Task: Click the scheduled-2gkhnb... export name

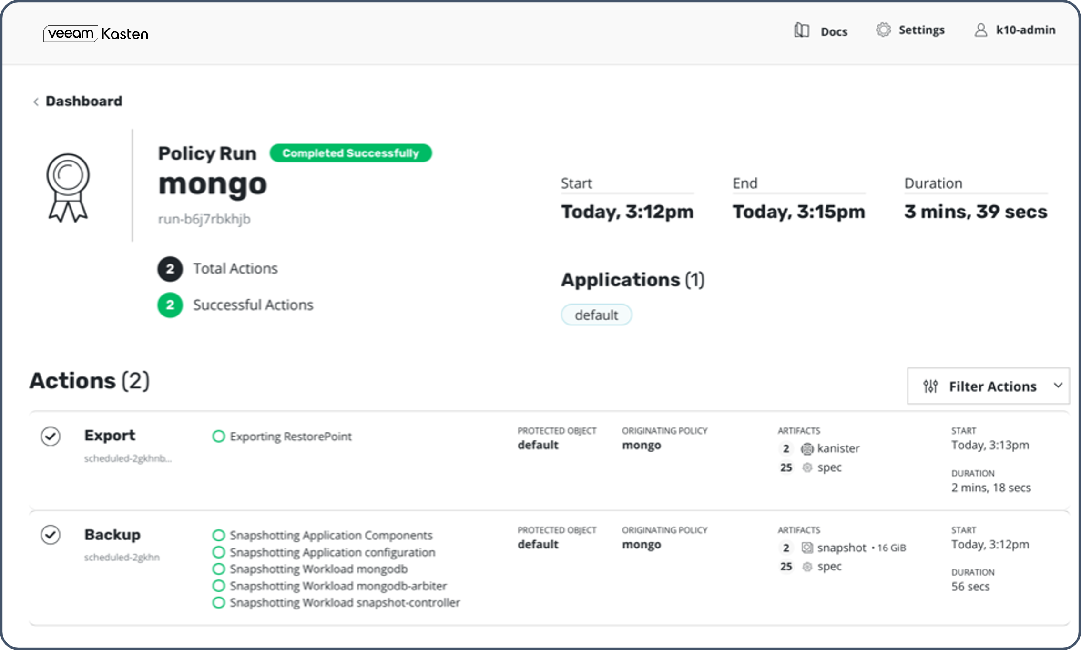Action: point(128,458)
